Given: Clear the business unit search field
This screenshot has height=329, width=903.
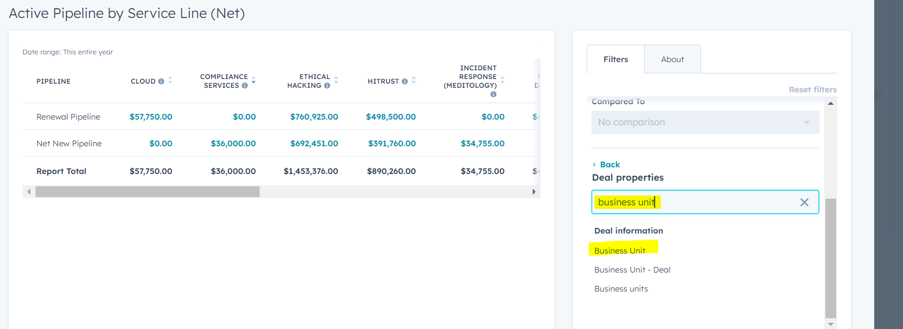Looking at the screenshot, I should tap(804, 202).
